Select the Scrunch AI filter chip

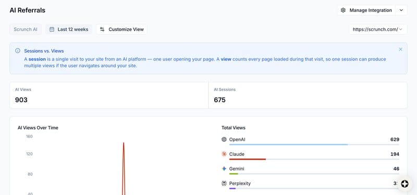26,29
